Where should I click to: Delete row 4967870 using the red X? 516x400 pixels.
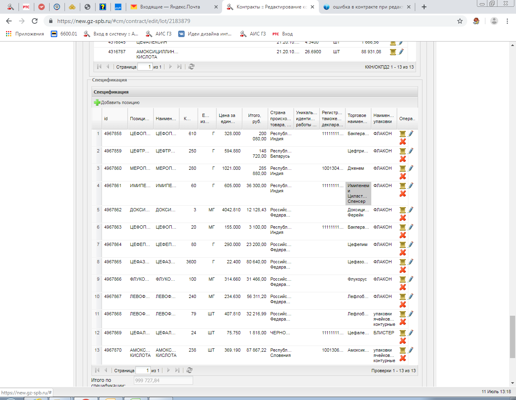(x=403, y=358)
